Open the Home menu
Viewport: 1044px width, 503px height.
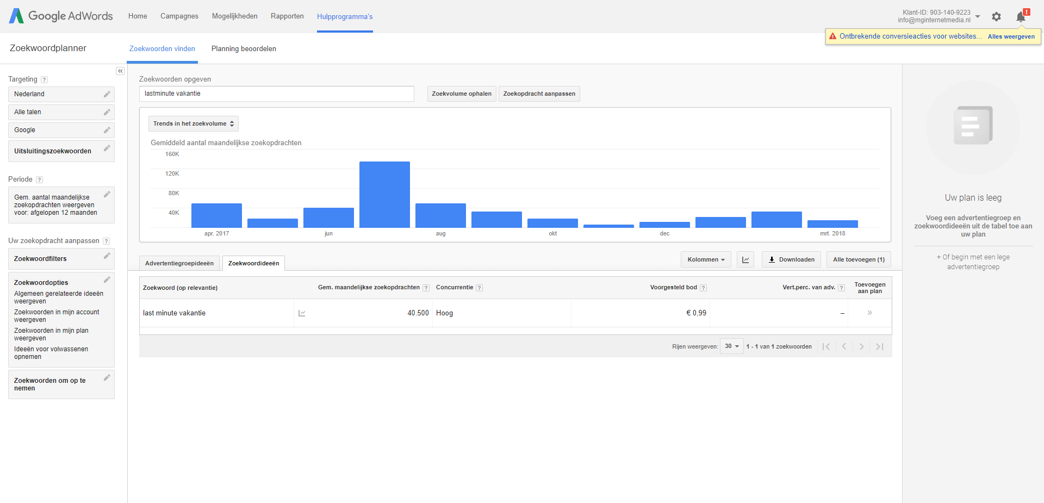click(138, 16)
